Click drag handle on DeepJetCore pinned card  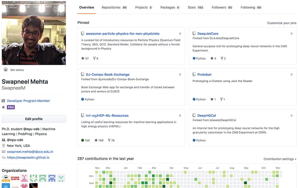(291, 34)
